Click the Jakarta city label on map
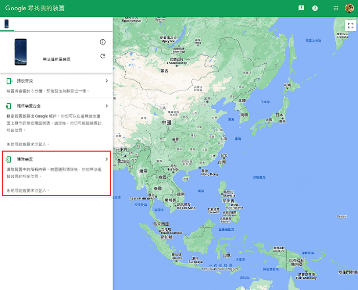The image size is (358, 290). coord(176,258)
